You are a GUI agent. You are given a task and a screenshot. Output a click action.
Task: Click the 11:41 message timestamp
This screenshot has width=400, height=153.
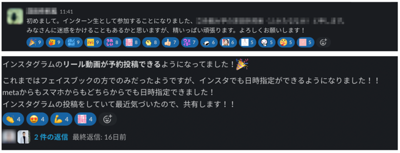[x=66, y=12]
